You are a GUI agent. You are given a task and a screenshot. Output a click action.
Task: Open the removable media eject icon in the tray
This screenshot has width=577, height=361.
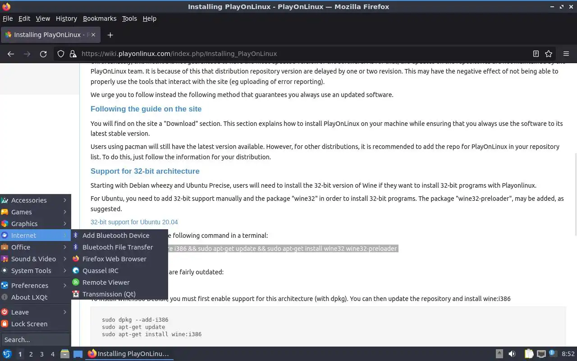tap(499, 354)
